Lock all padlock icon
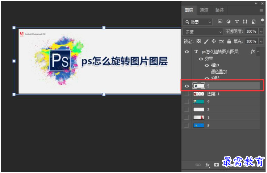Screen dimensions: 267x173 coord(229,41)
